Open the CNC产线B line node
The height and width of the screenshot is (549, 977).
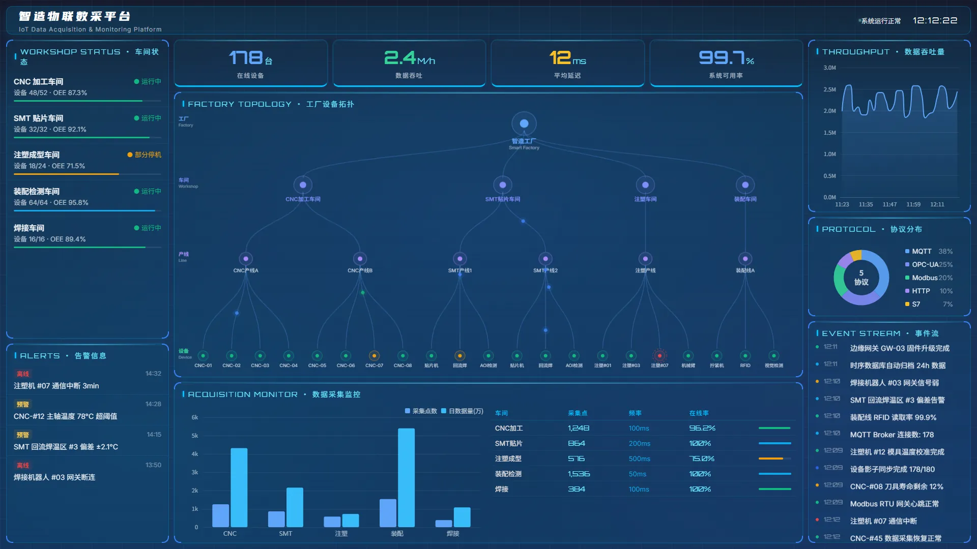point(360,259)
